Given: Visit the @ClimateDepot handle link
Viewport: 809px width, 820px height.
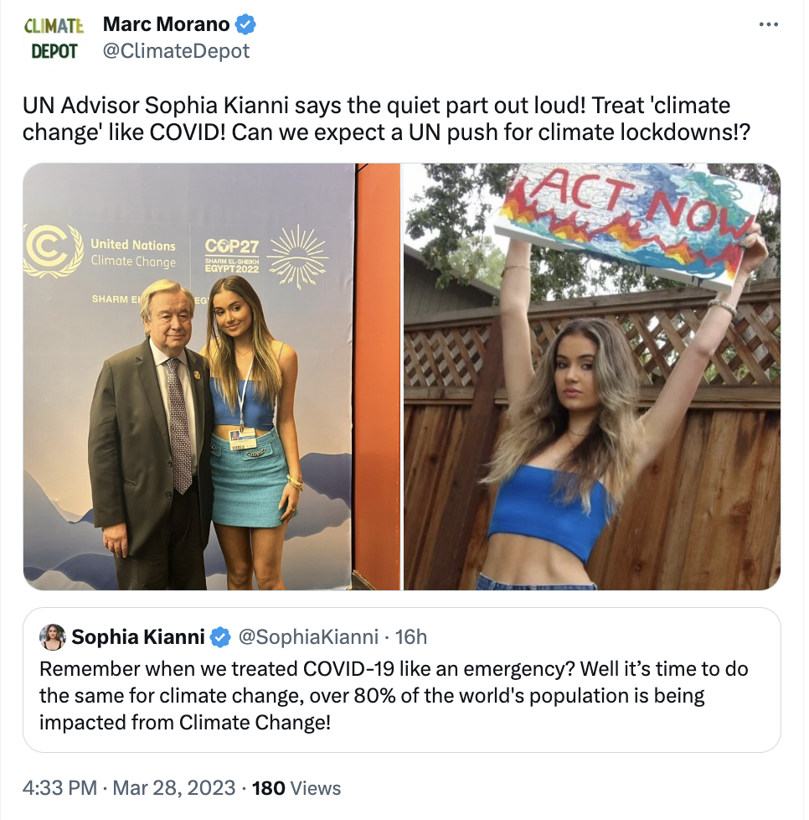Looking at the screenshot, I should click(x=176, y=51).
